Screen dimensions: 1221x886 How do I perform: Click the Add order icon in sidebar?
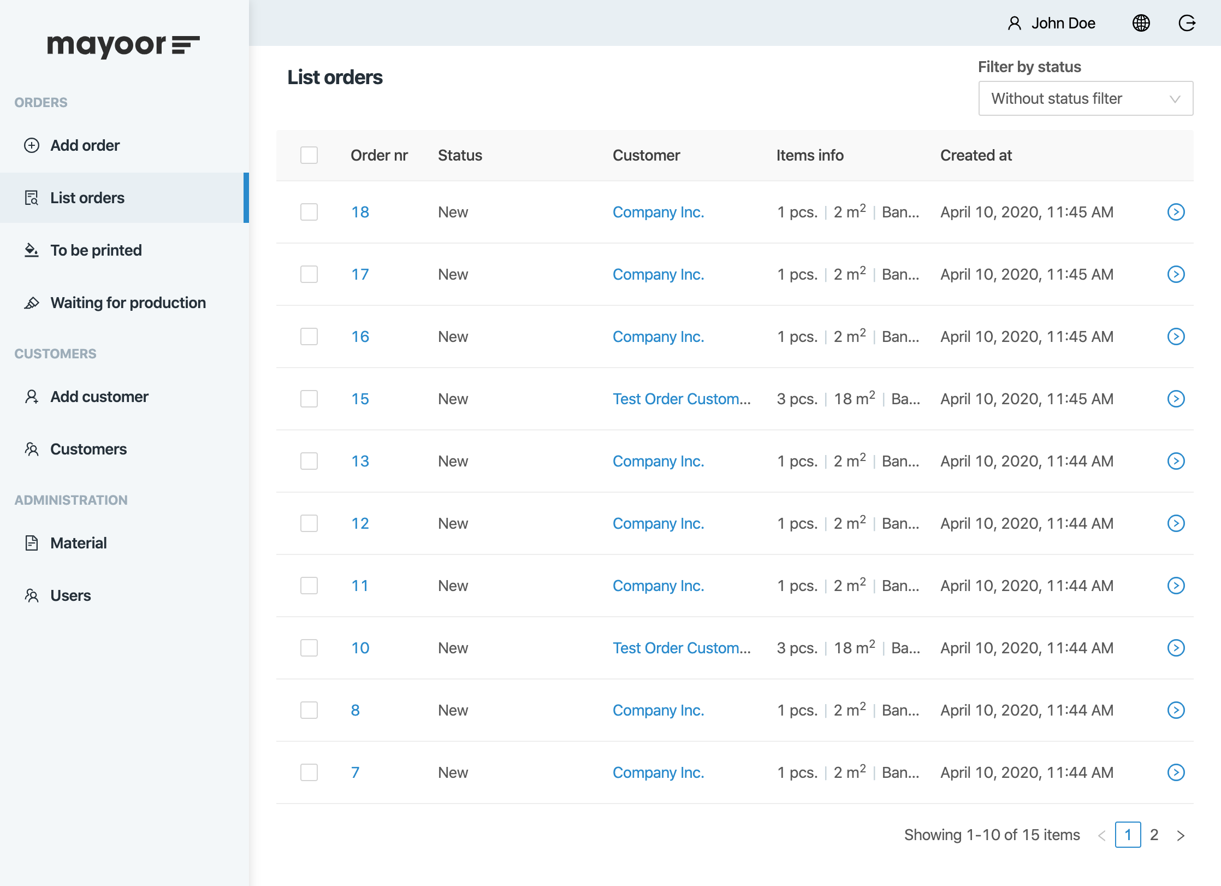click(x=31, y=144)
